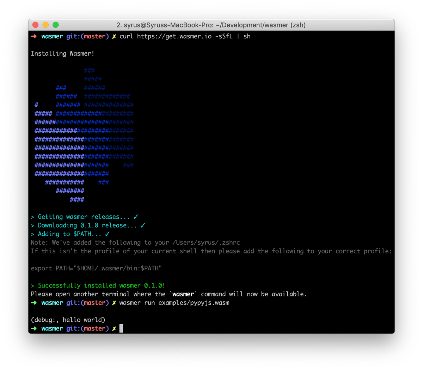Click 'Getting wasmer releases...' line
This screenshot has width=423, height=371.
(x=84, y=217)
